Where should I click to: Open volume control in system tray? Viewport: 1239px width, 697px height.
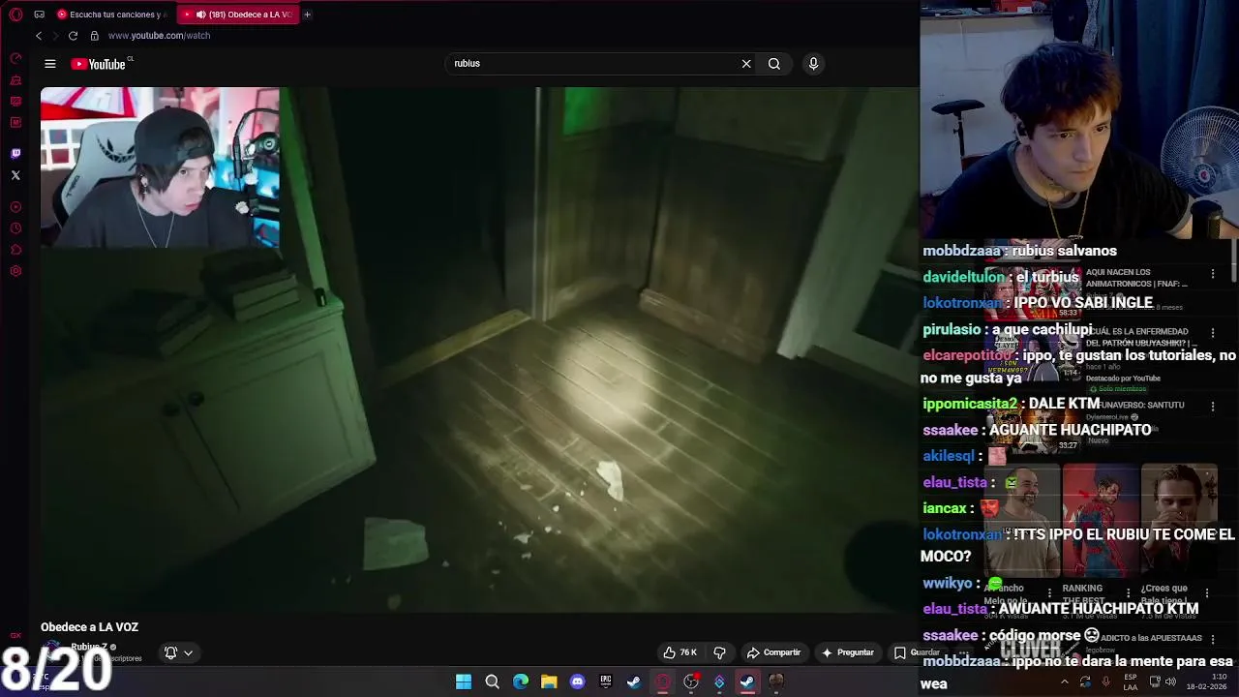(1170, 682)
